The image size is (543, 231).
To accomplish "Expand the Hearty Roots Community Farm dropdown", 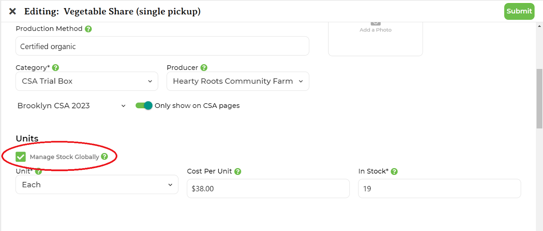I will pyautogui.click(x=238, y=81).
